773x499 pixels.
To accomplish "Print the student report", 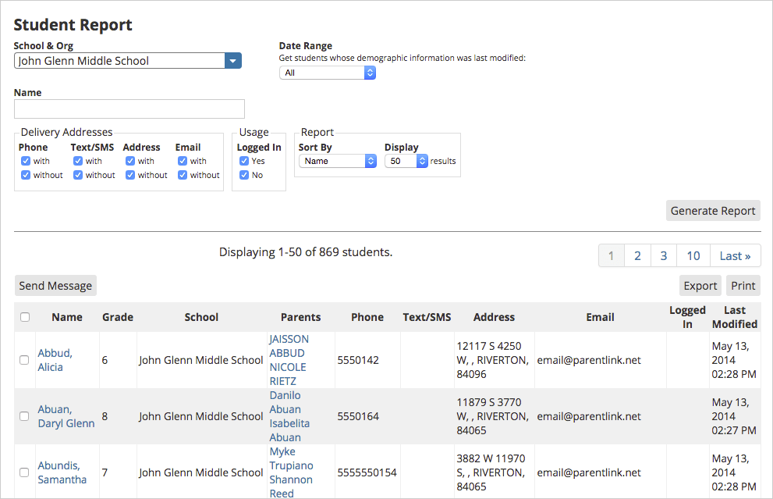I will click(743, 285).
